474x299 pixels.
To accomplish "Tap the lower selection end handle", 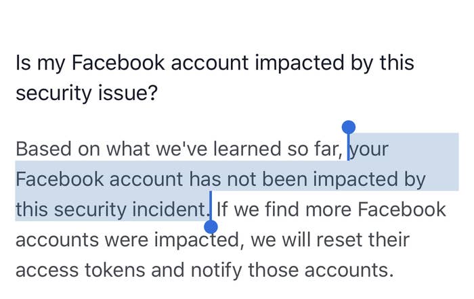I will coord(211,227).
